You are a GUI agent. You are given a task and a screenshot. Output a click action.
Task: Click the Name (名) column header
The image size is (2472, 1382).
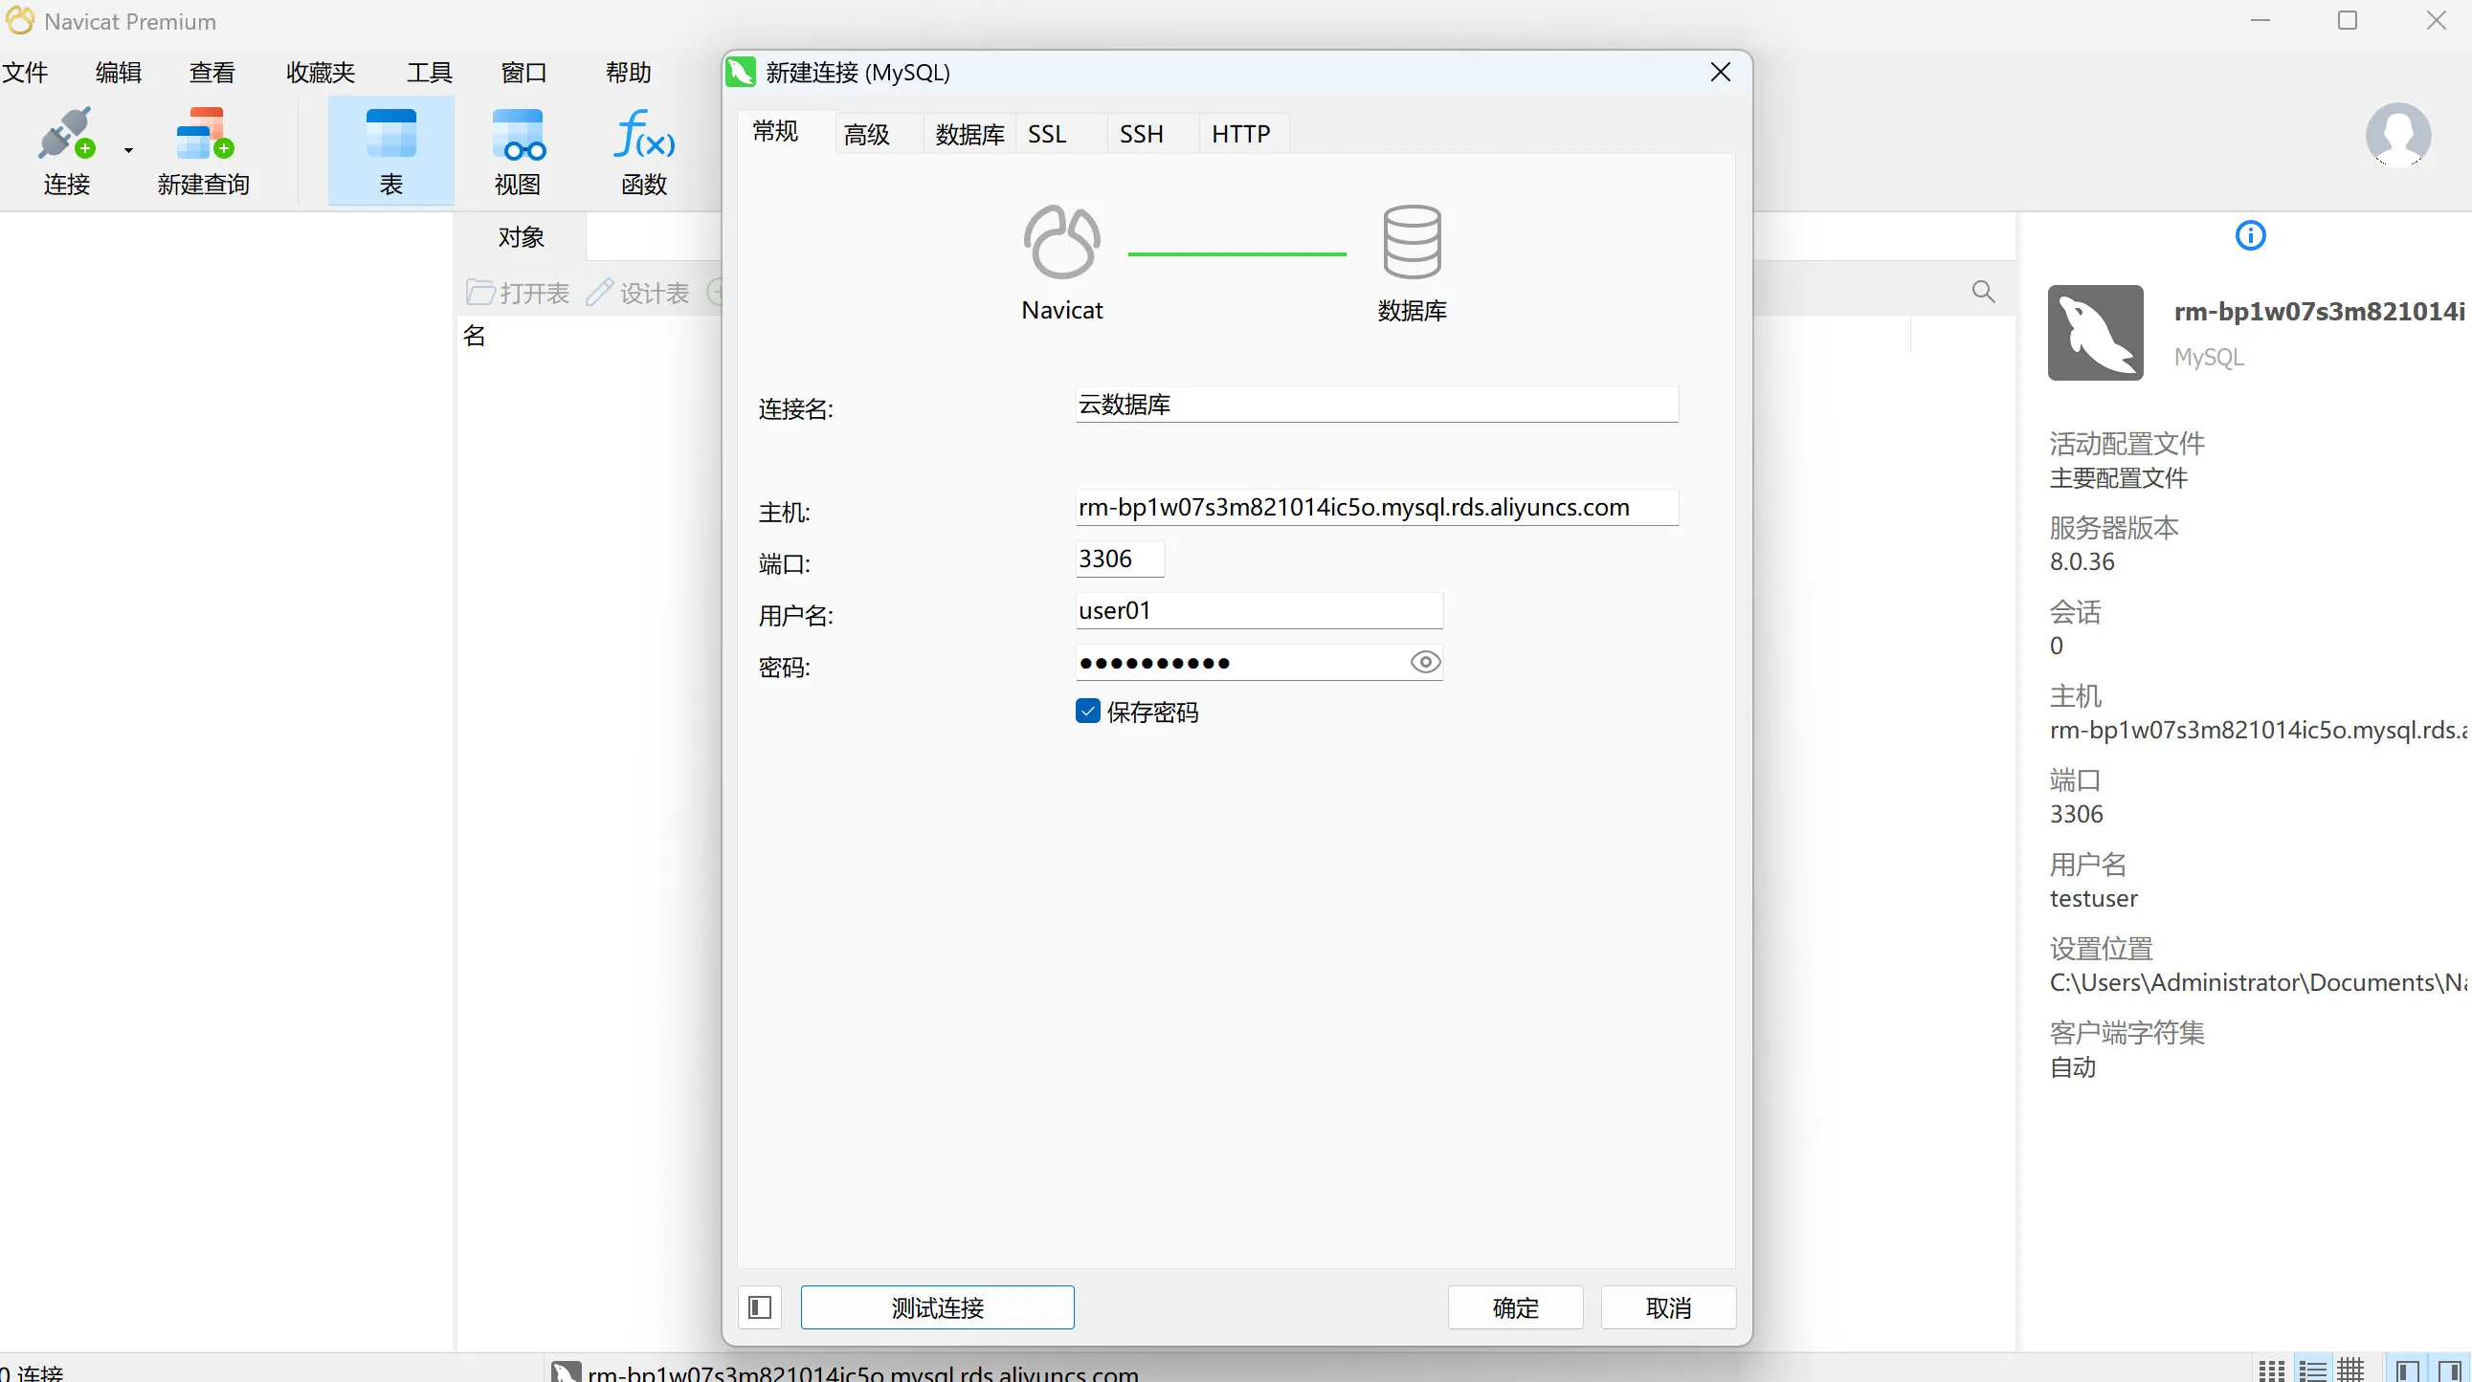pyautogui.click(x=474, y=335)
